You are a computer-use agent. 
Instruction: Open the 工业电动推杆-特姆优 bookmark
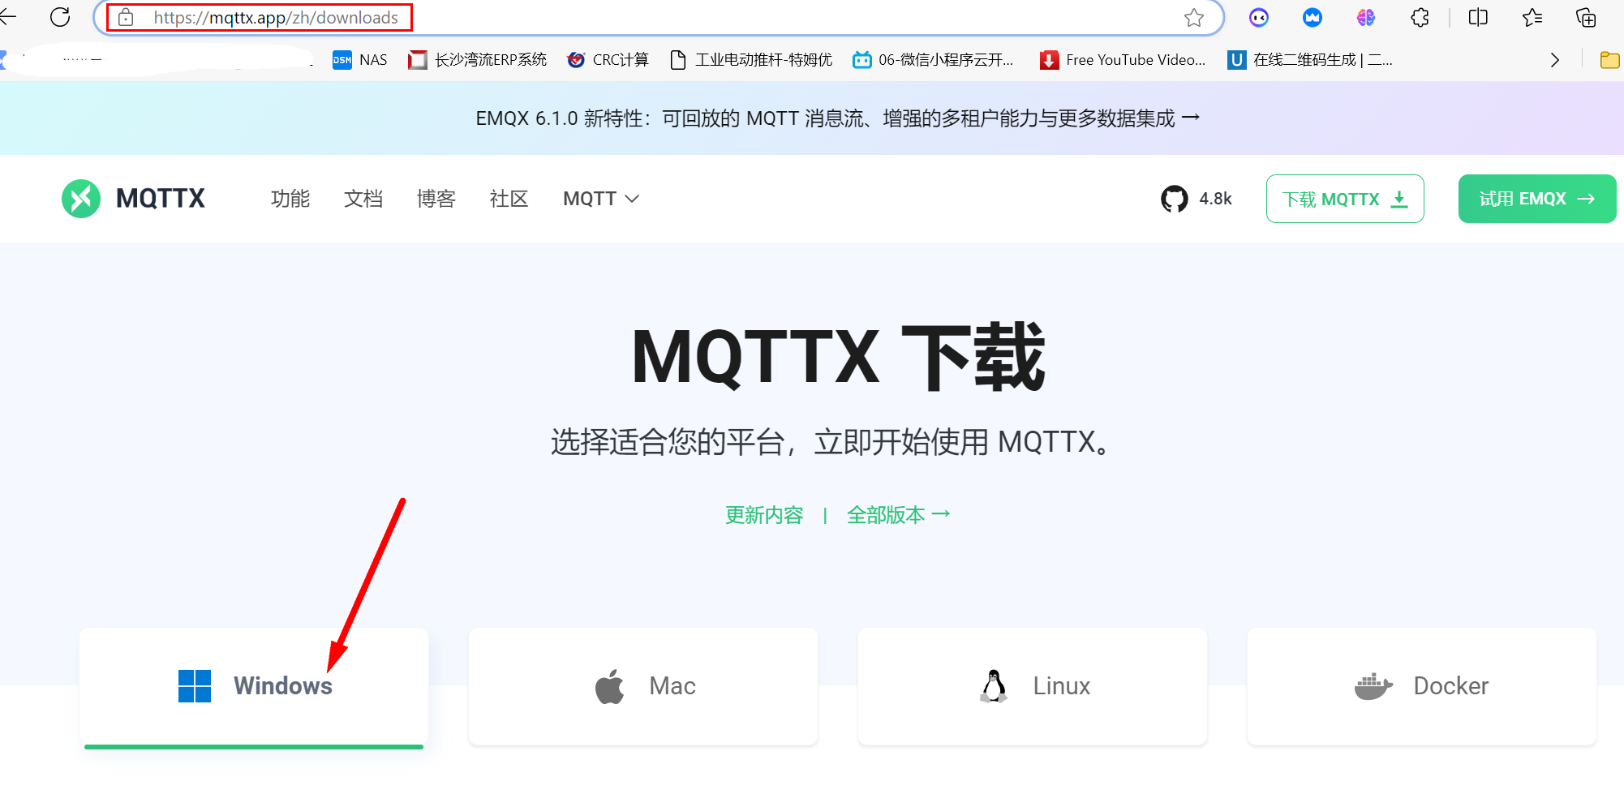tap(751, 60)
